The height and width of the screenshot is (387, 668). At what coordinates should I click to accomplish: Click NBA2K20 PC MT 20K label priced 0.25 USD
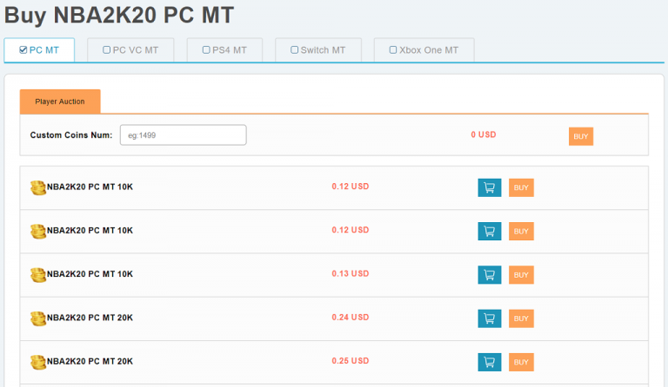(90, 362)
